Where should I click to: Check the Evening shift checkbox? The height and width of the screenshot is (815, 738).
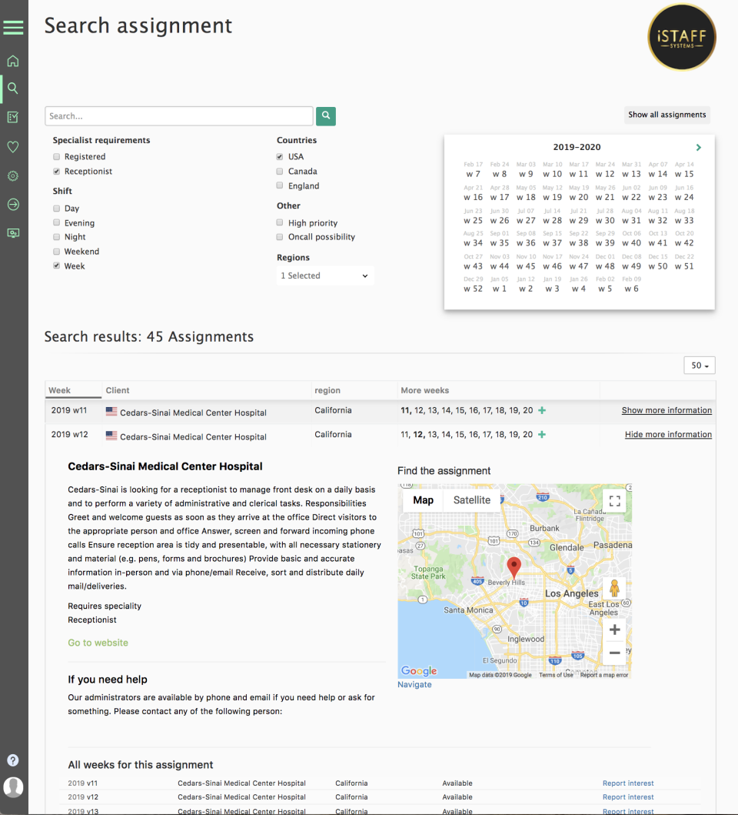pos(57,222)
